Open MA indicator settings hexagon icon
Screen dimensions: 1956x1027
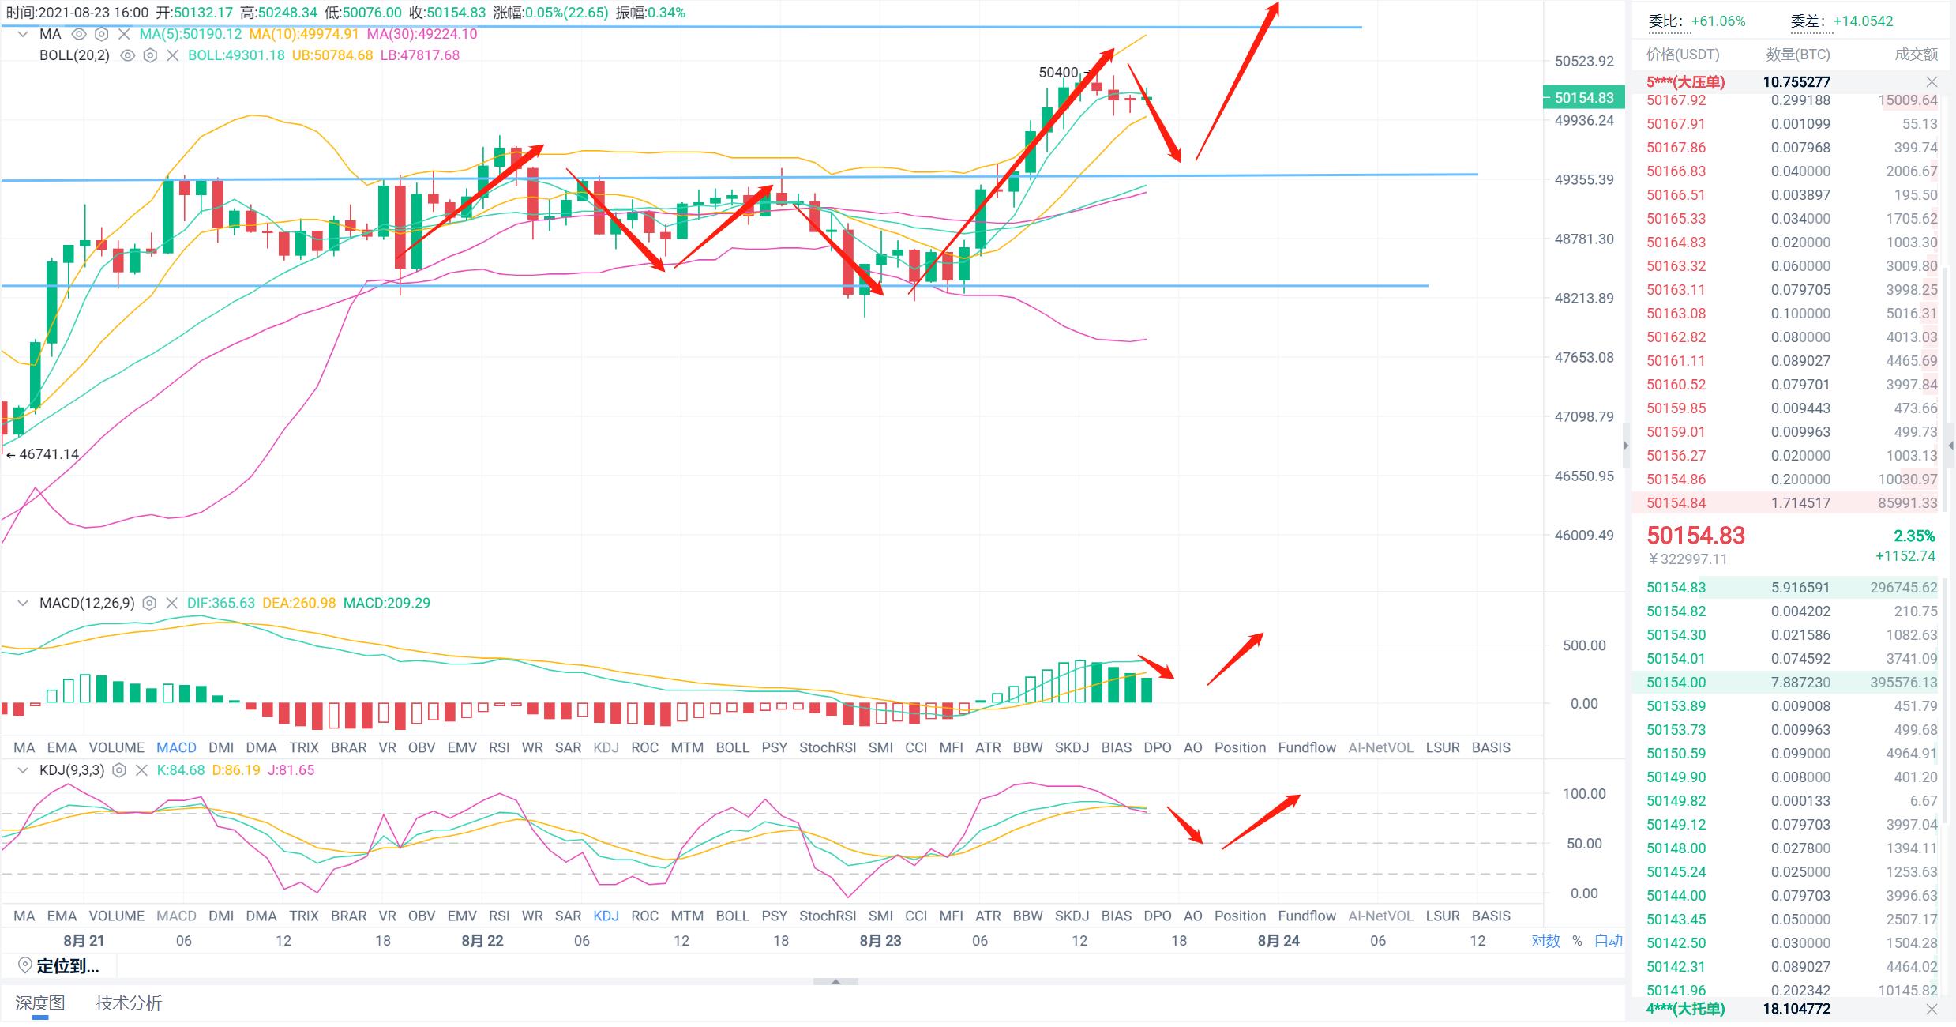click(101, 34)
